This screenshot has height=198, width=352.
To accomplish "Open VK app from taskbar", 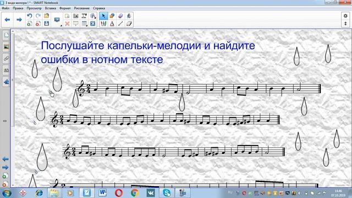I will [151, 193].
